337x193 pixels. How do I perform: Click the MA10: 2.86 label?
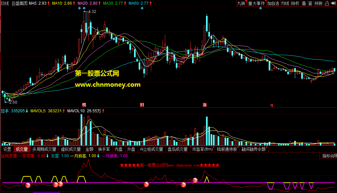pyautogui.click(x=62, y=3)
